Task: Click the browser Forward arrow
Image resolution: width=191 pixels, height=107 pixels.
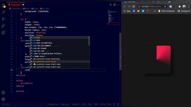Action: (x=129, y=7)
